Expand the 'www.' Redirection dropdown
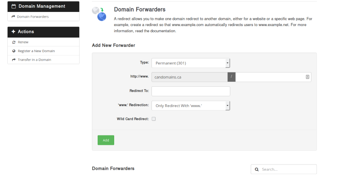Viewport: 346px width, 176px height. pos(191,105)
